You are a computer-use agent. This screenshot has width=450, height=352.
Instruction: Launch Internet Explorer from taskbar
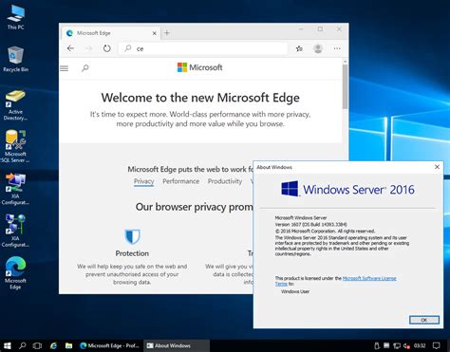pos(53,345)
